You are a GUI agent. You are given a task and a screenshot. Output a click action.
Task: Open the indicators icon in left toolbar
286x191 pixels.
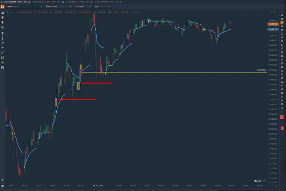tap(3, 13)
